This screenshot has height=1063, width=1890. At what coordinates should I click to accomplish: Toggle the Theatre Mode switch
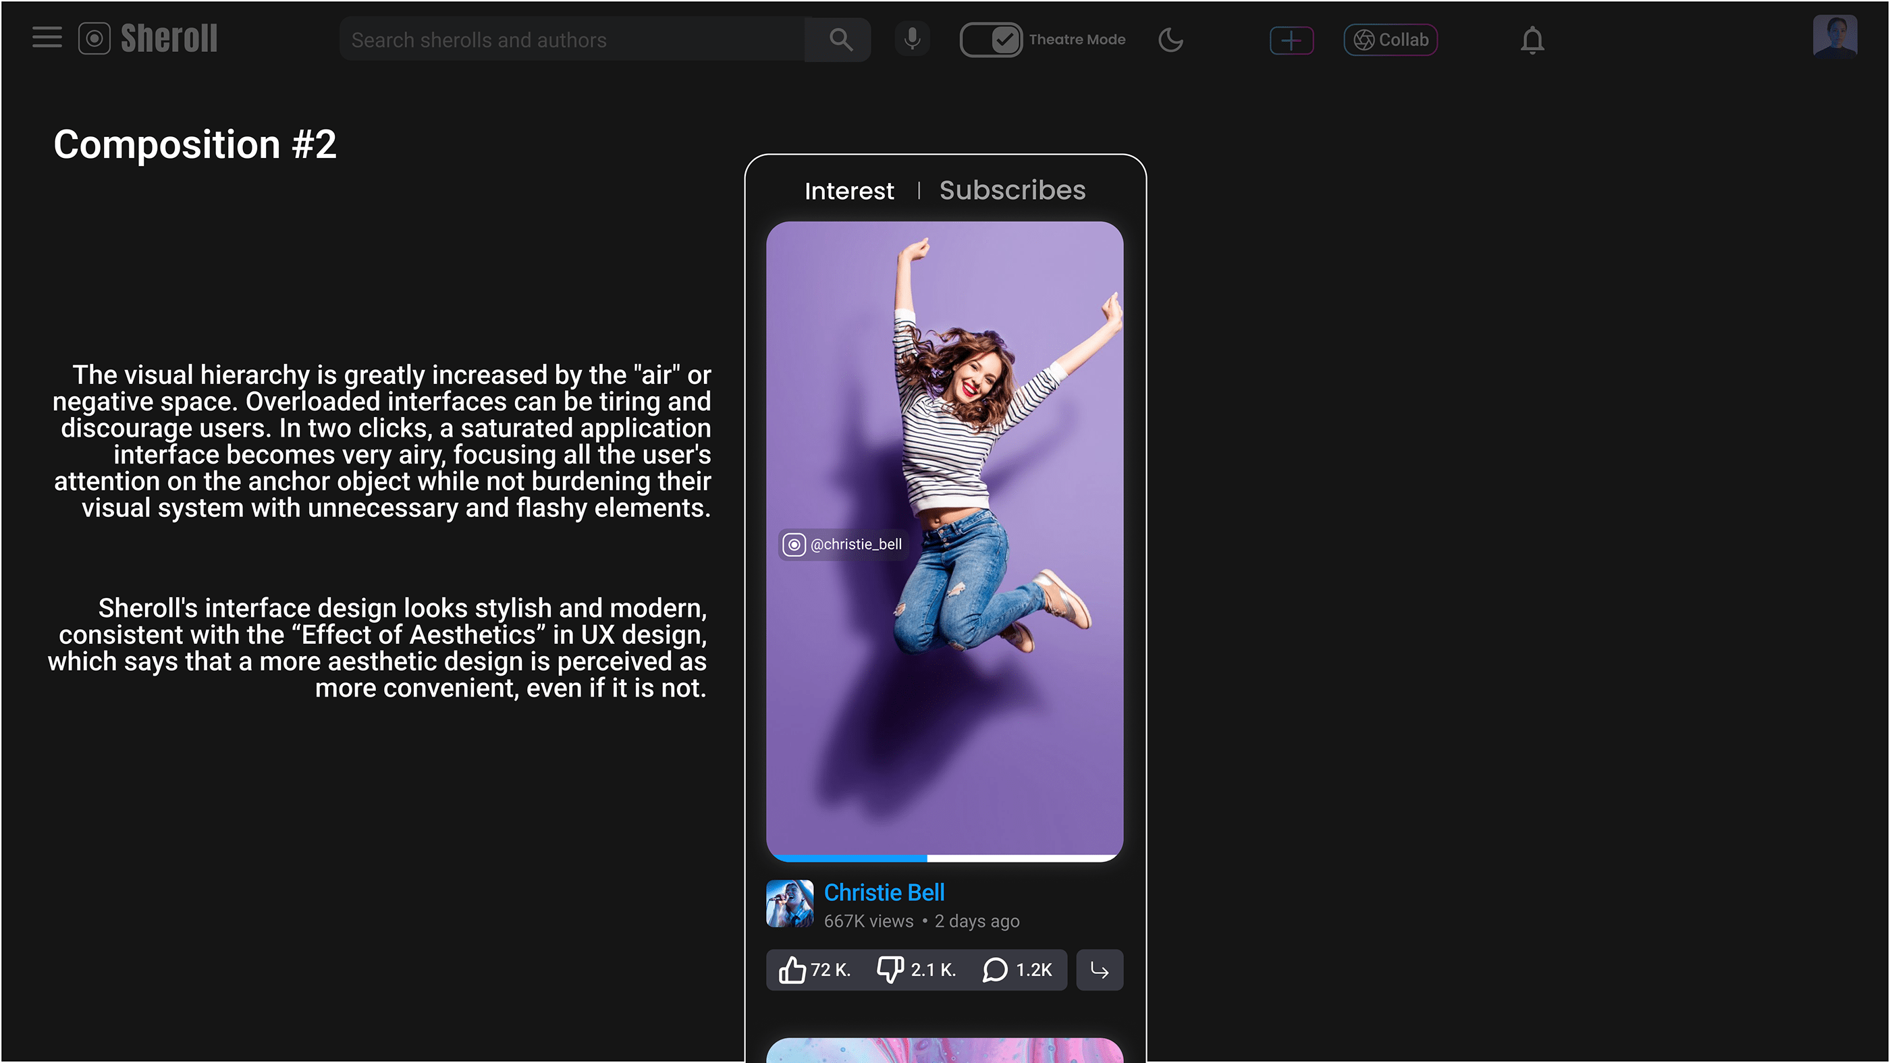tap(990, 40)
